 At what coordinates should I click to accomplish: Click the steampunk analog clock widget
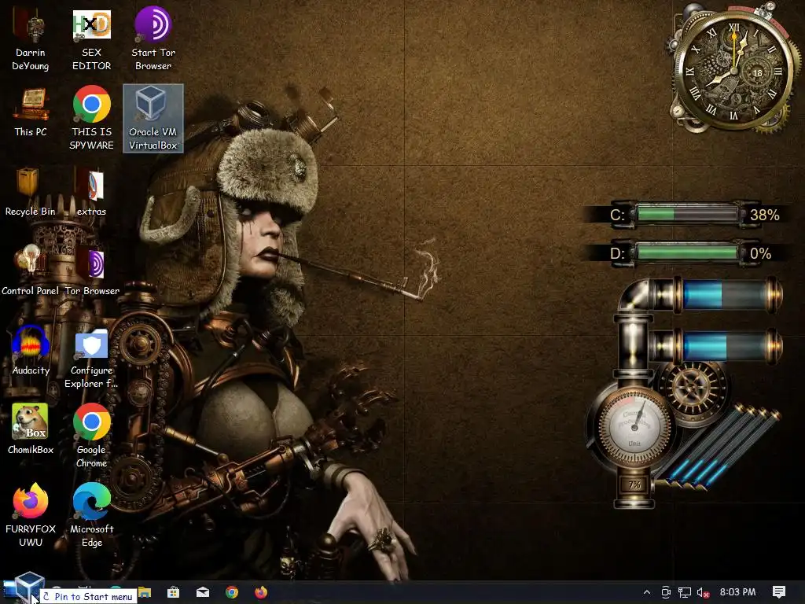[x=733, y=71]
